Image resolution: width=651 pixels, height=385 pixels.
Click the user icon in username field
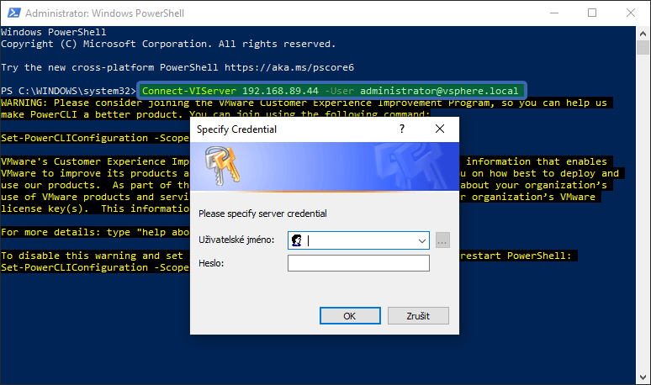(x=297, y=240)
